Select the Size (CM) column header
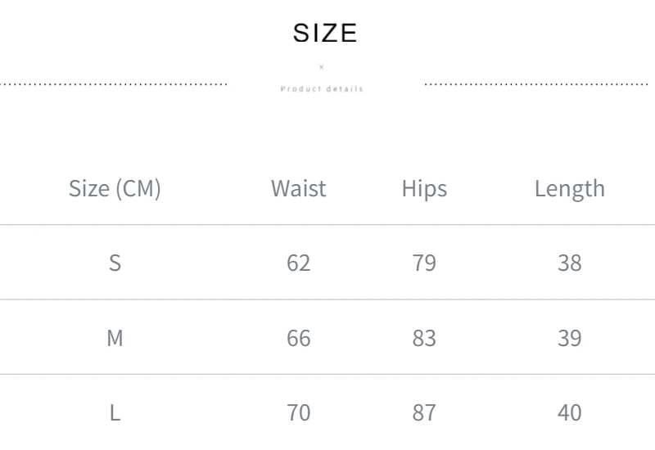The width and height of the screenshot is (655, 450). pos(115,188)
